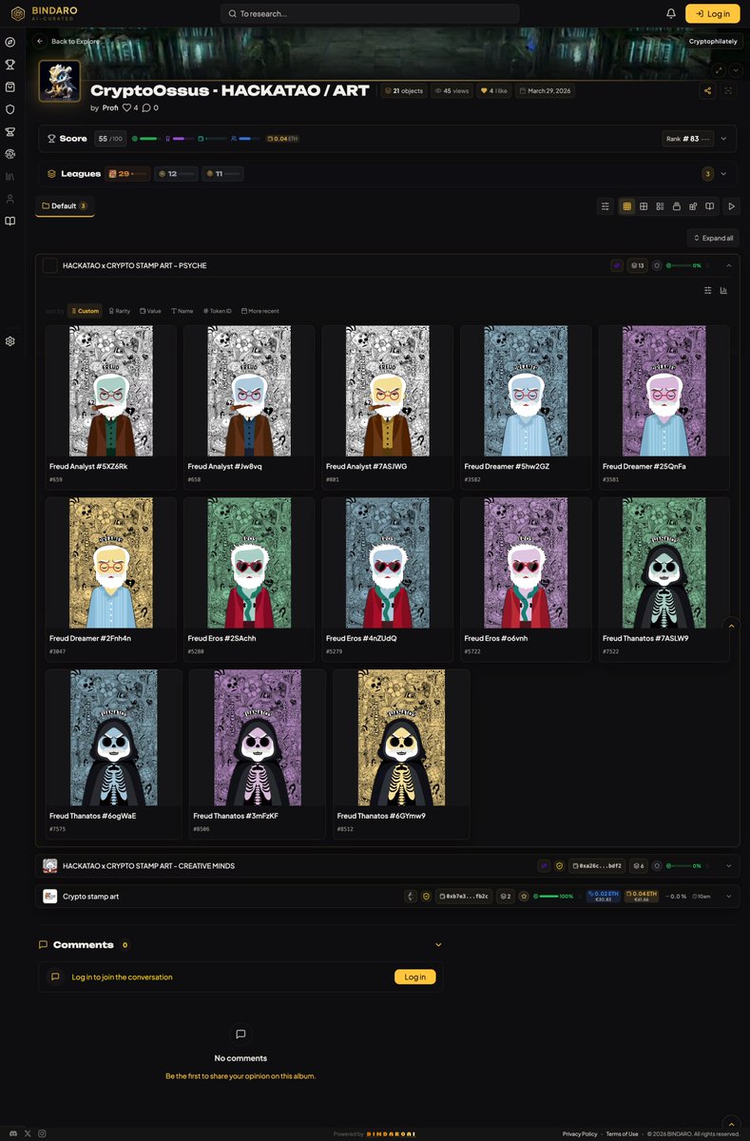The image size is (750, 1141).
Task: Focus the 'To research...' search field
Action: tap(370, 13)
